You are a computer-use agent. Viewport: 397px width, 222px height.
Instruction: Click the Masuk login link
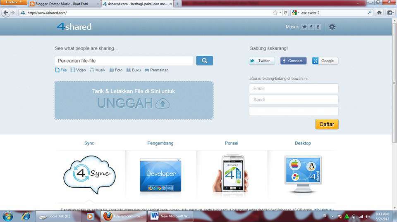[x=292, y=27]
